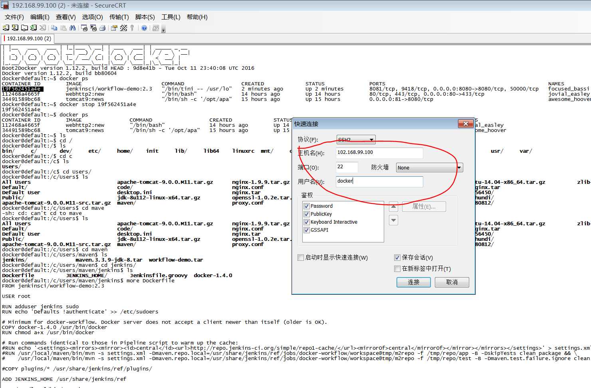Click the focused_bassi container name
The width and height of the screenshot is (591, 388).
tap(569, 89)
